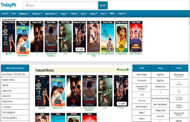The width and height of the screenshot is (190, 122).
Task: Click the Latest Hollywood Movies header
Action: tap(15, 68)
